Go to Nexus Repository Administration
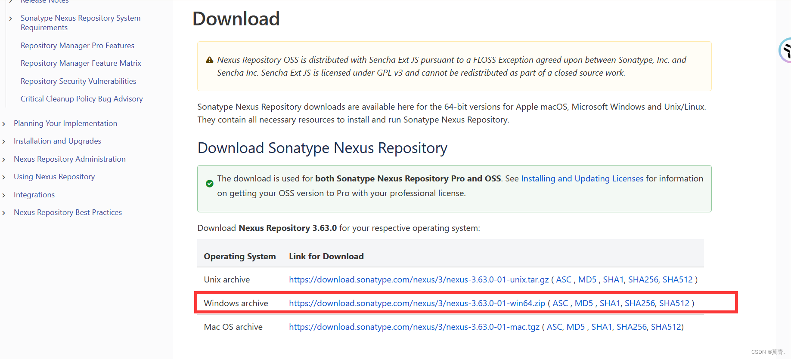Image resolution: width=791 pixels, height=359 pixels. click(x=70, y=159)
